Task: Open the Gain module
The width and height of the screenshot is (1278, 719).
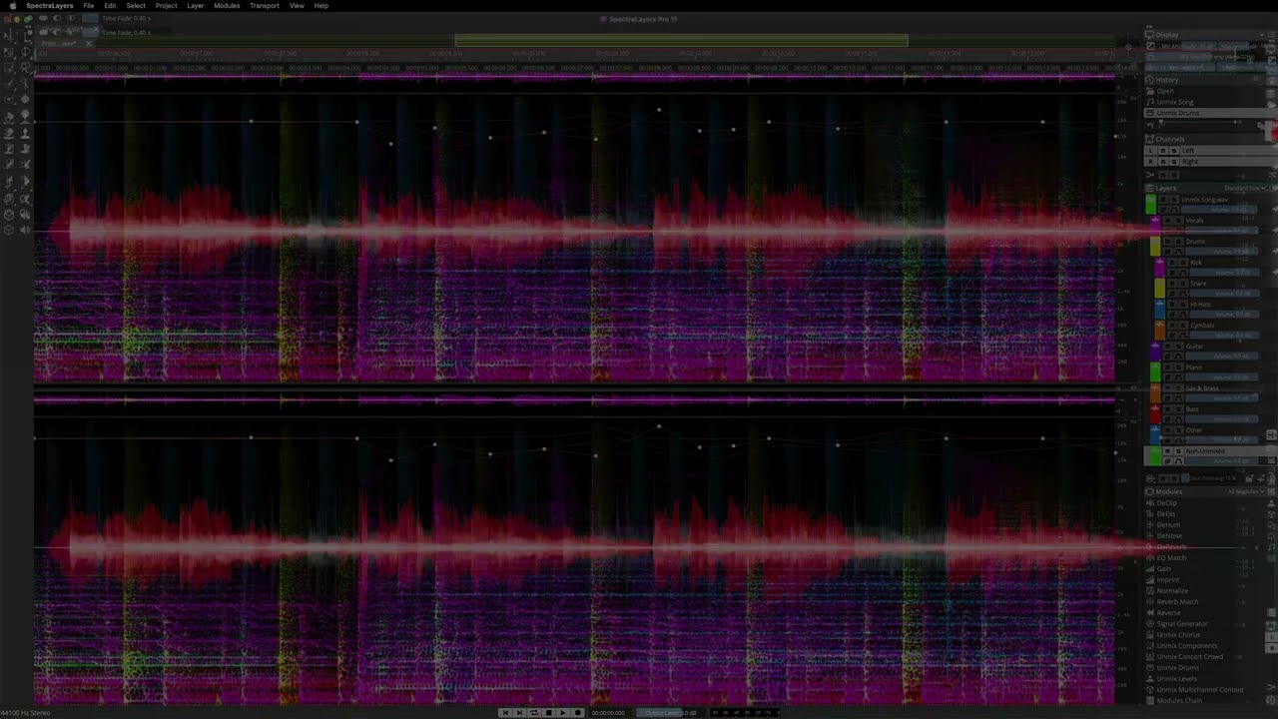Action: pos(1164,568)
